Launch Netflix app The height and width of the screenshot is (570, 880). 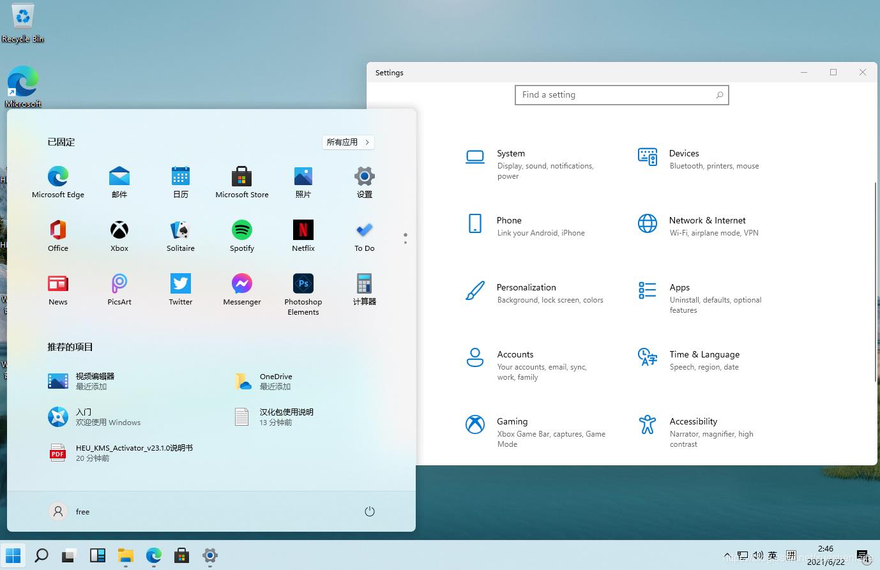coord(303,236)
